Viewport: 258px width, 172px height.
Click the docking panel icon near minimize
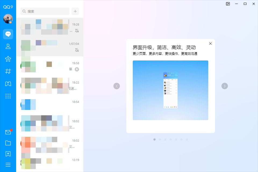(x=228, y=4)
